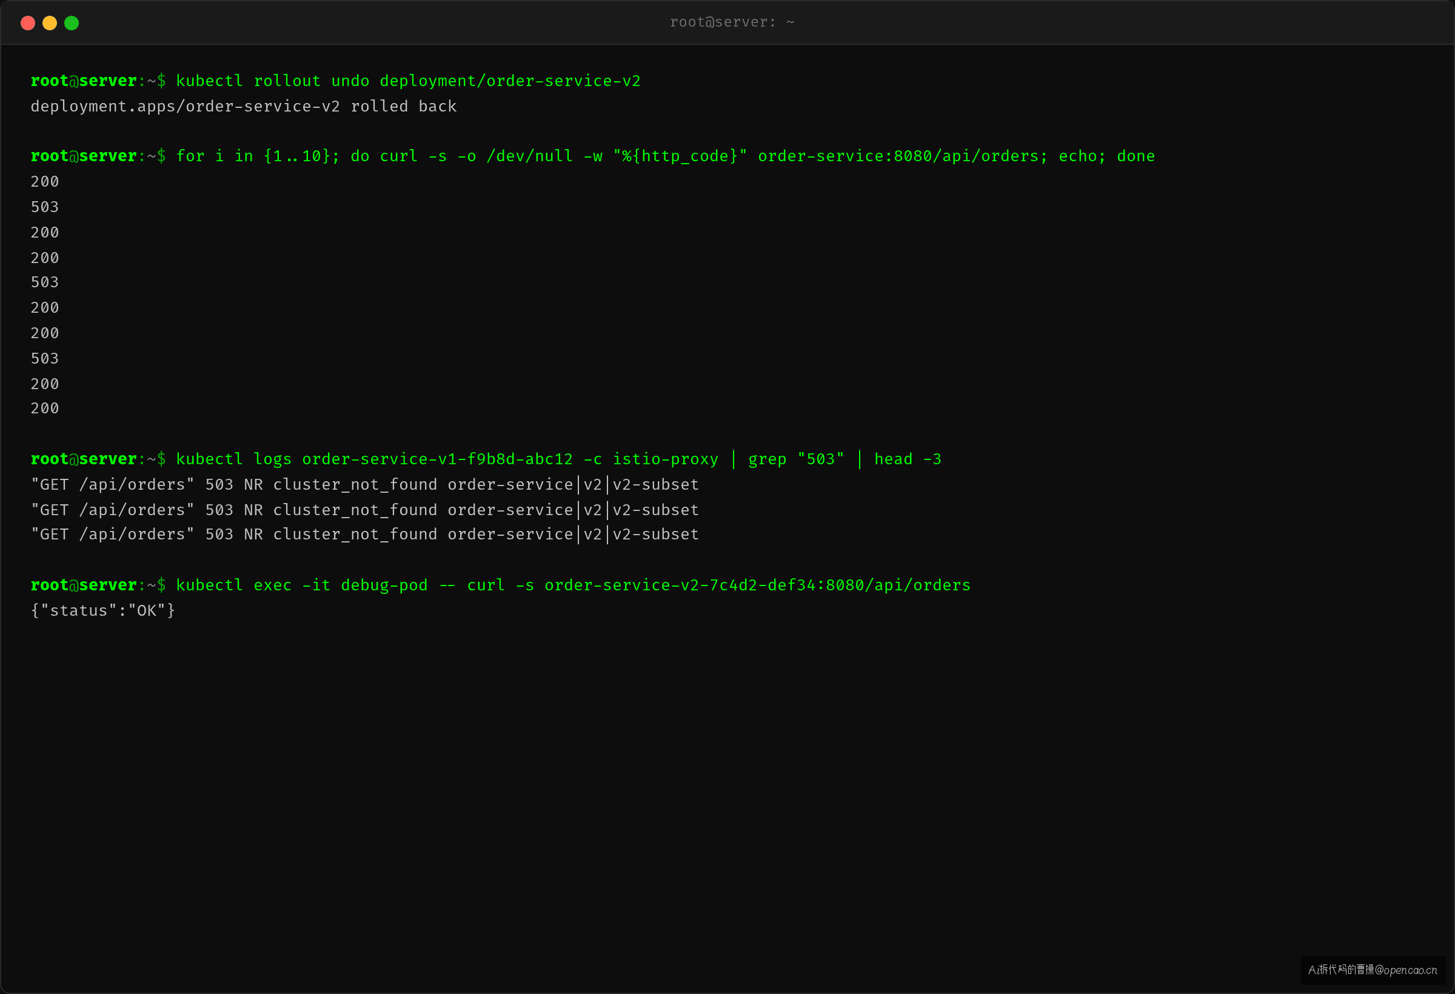
Task: Click "{1..10};" range in the for loop
Action: pos(301,156)
